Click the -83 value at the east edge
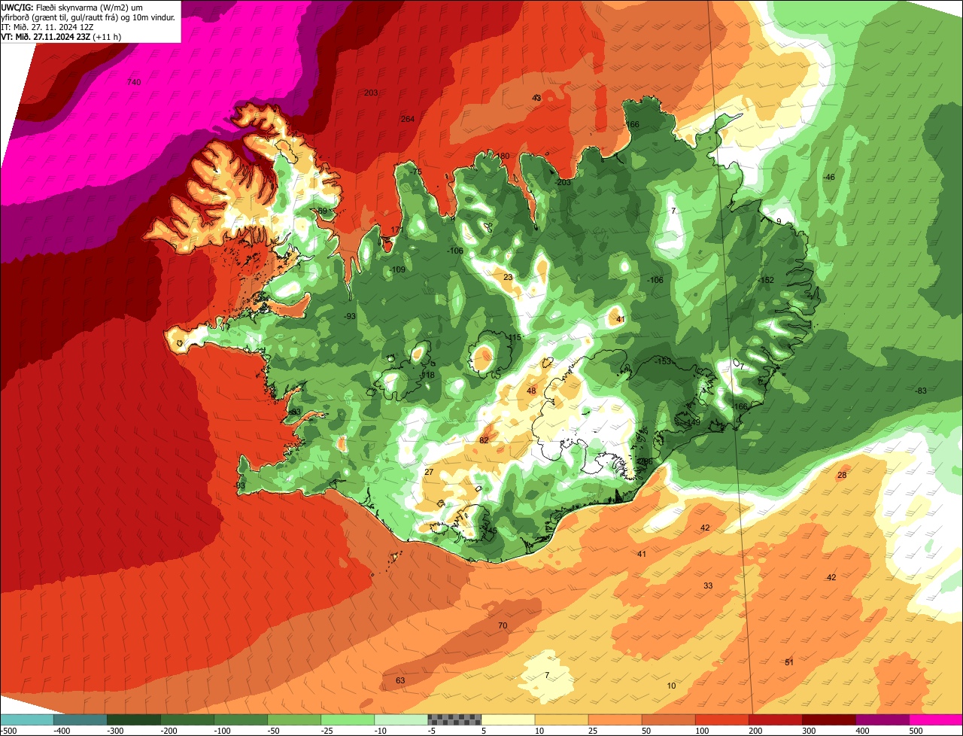The image size is (963, 736). pyautogui.click(x=920, y=390)
